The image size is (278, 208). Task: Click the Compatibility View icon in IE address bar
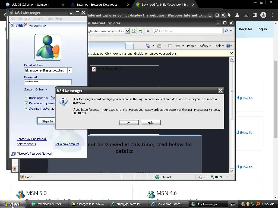click(134, 31)
